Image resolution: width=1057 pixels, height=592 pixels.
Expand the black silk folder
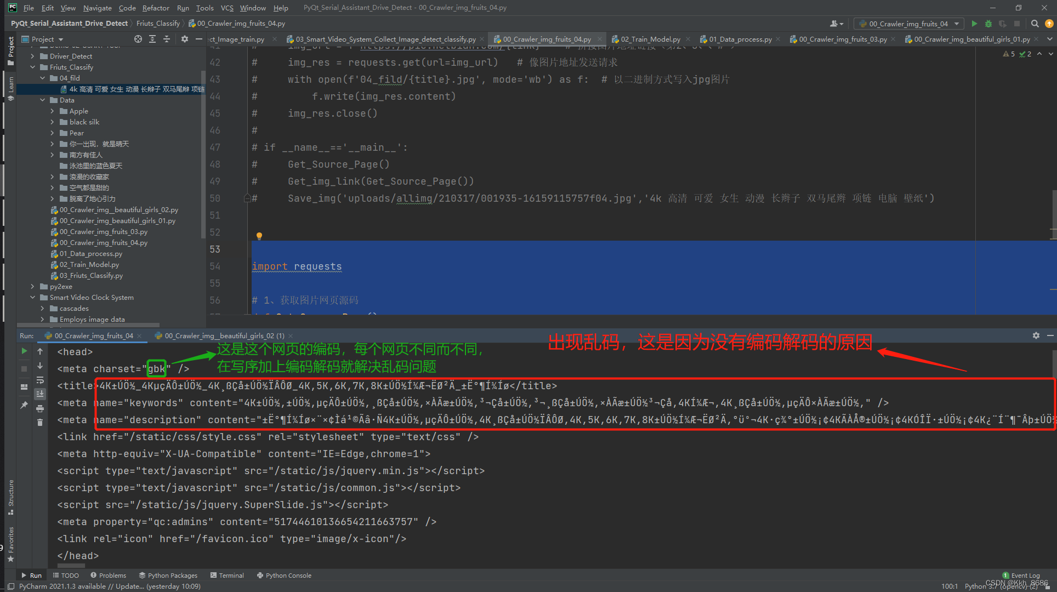(x=52, y=122)
